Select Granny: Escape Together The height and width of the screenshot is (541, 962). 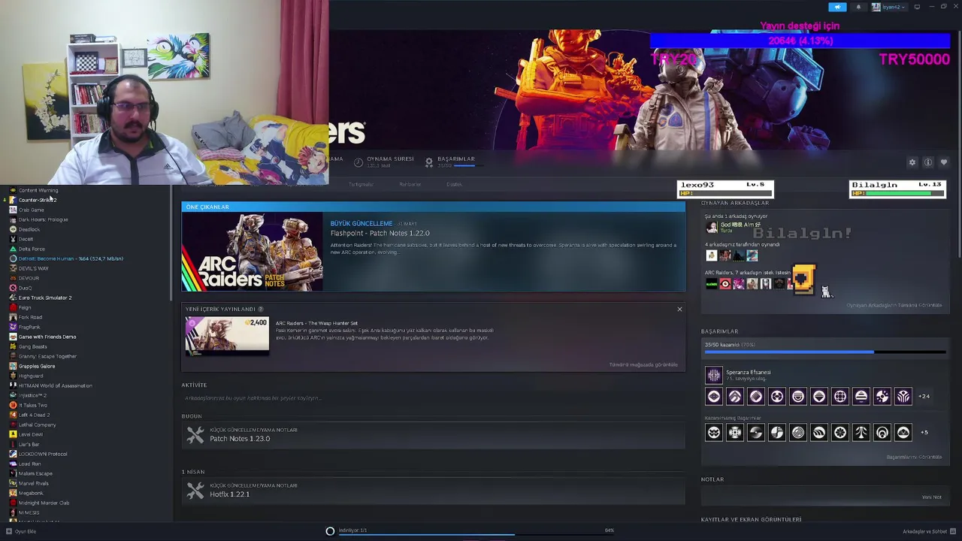47,356
